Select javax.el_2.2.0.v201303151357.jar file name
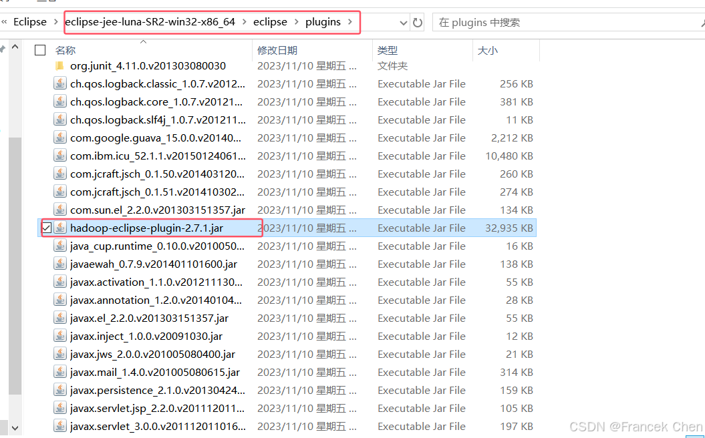This screenshot has width=705, height=438. coord(149,318)
